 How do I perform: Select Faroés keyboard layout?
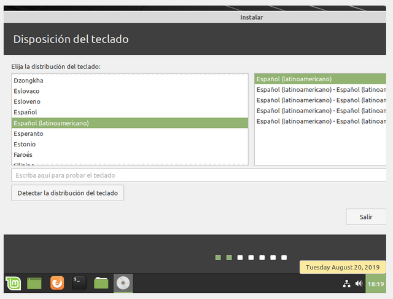click(130, 154)
